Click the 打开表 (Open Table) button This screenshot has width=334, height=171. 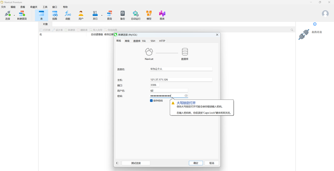[45, 30]
